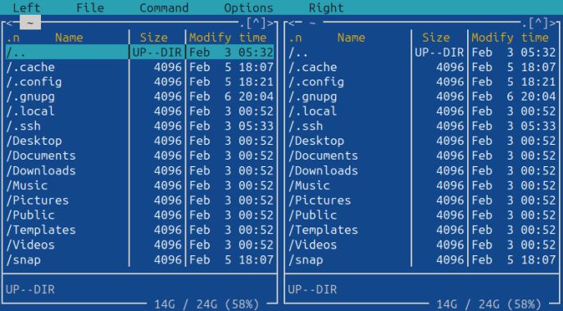563x311 pixels.
Task: Click the ~ path in right panel header
Action: [x=312, y=23]
